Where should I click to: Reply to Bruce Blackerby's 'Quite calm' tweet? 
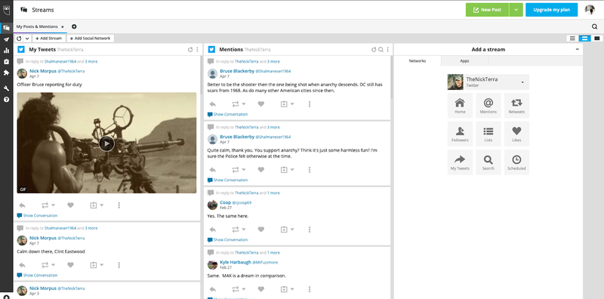click(x=213, y=170)
